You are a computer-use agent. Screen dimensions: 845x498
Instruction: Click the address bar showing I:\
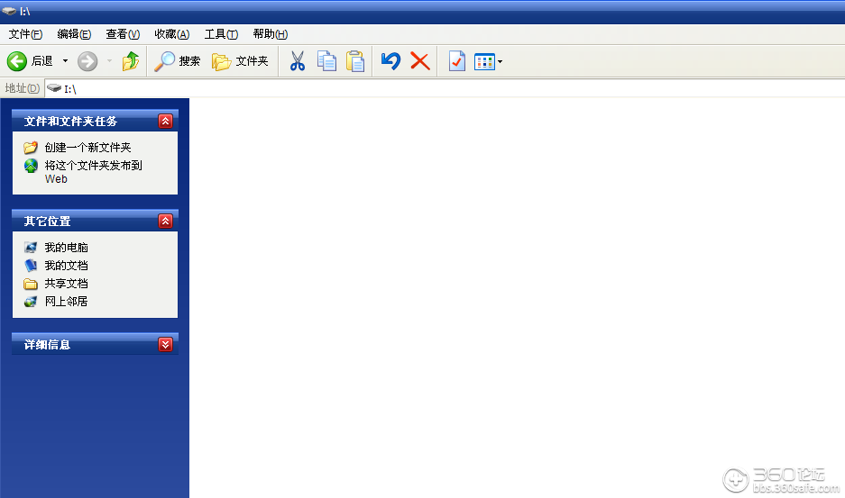(445, 89)
